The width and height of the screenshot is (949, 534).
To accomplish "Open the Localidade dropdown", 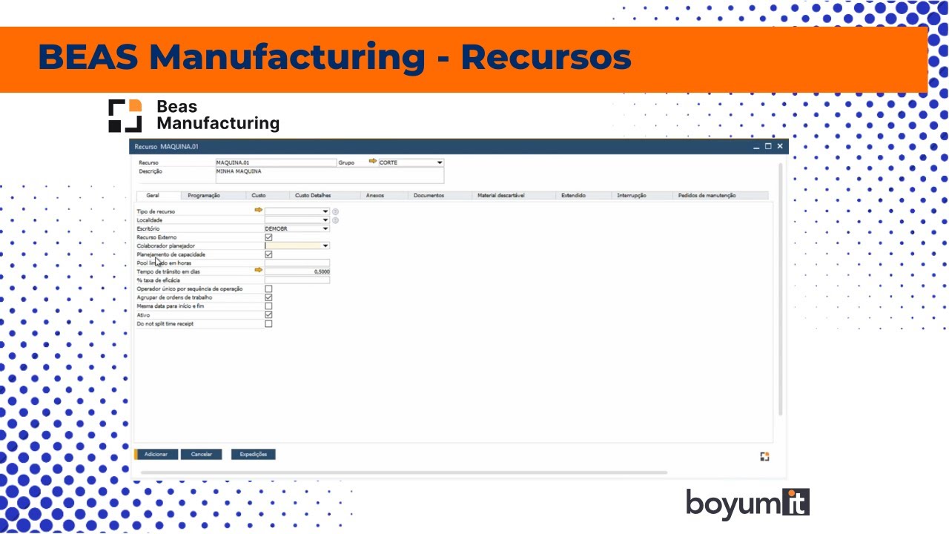I will tap(325, 220).
